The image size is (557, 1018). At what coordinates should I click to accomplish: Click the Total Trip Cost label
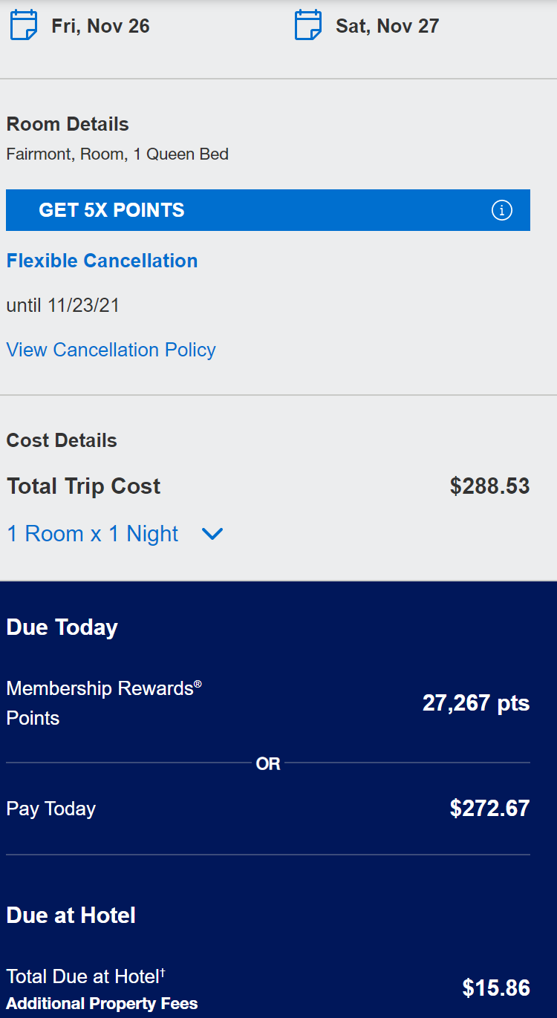tap(84, 486)
